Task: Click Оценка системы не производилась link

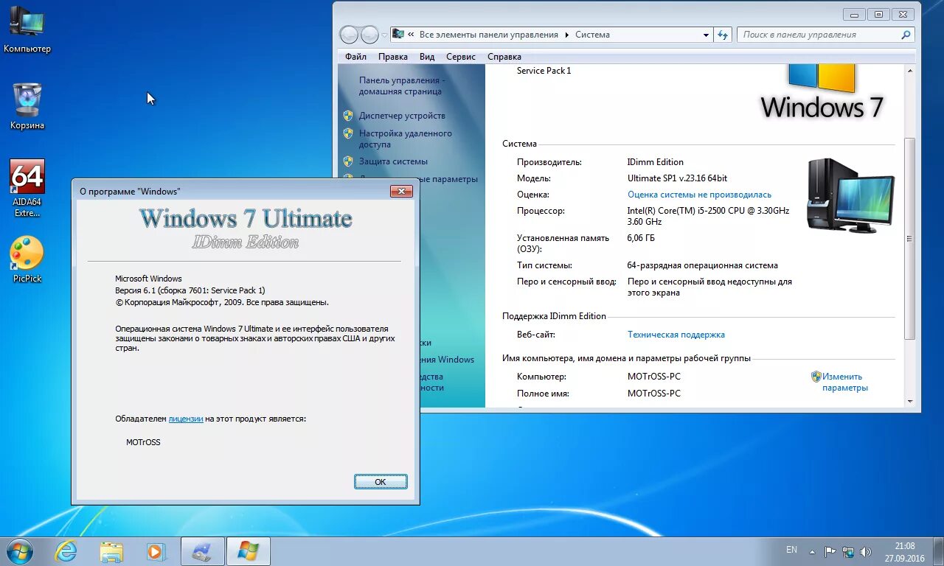Action: (699, 195)
